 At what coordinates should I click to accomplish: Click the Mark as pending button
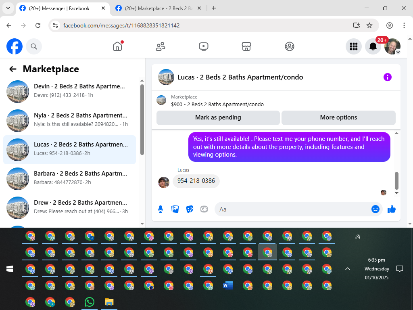click(x=218, y=117)
